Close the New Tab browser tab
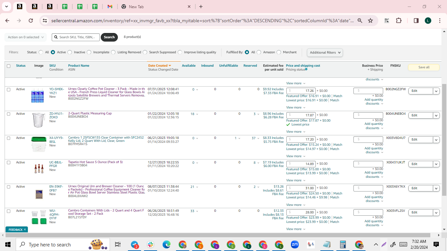The image size is (447, 251). 189,7
